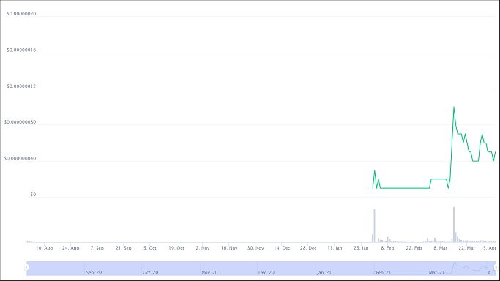Click Feb '21 in the range navigator
Viewport: 500px width, 281px height.
click(384, 273)
